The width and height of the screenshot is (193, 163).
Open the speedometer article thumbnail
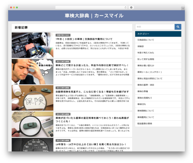pyautogui.click(x=32, y=145)
